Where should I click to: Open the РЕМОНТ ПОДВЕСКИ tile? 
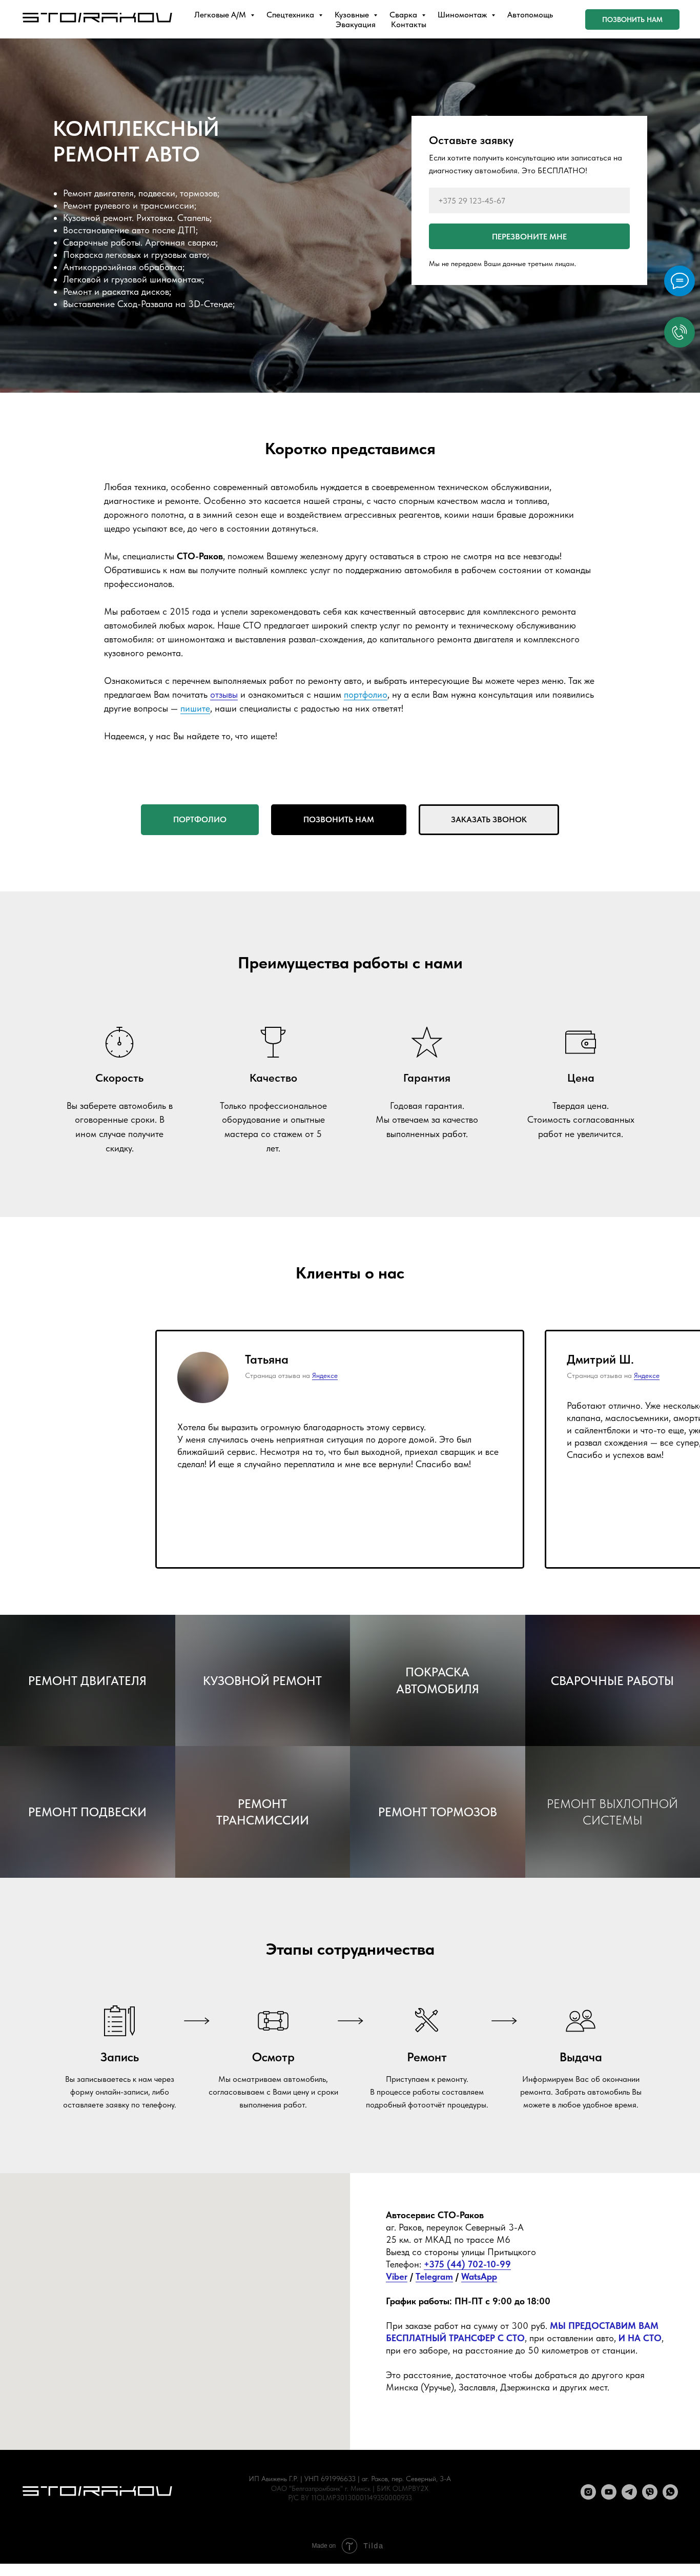click(87, 1811)
